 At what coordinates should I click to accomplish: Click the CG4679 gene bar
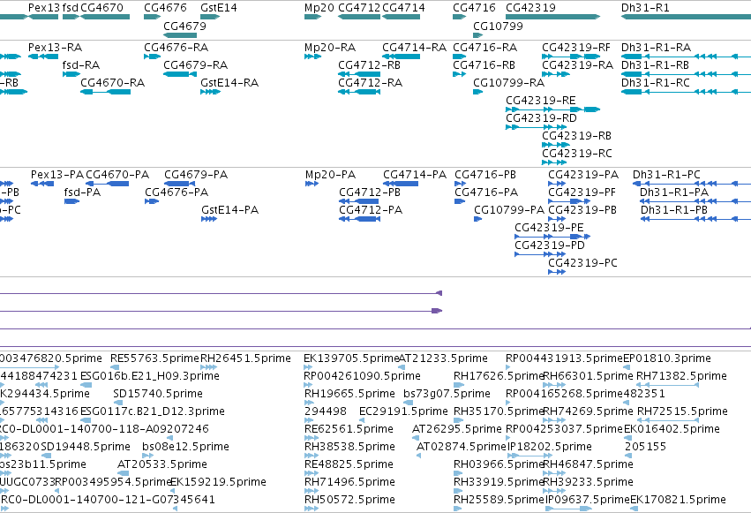tap(180, 35)
